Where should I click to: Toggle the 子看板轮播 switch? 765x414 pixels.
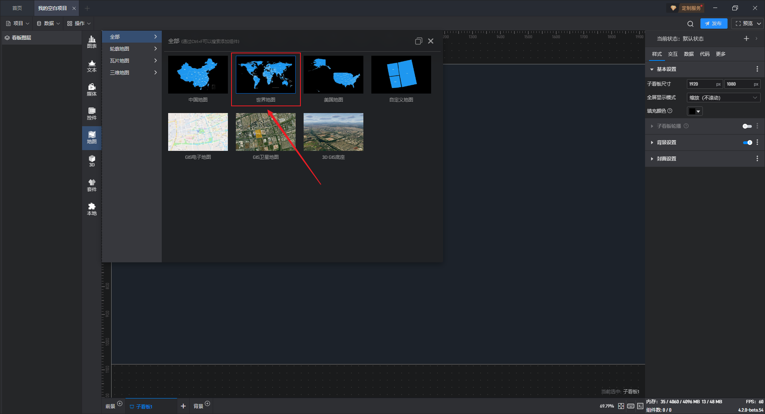(747, 126)
